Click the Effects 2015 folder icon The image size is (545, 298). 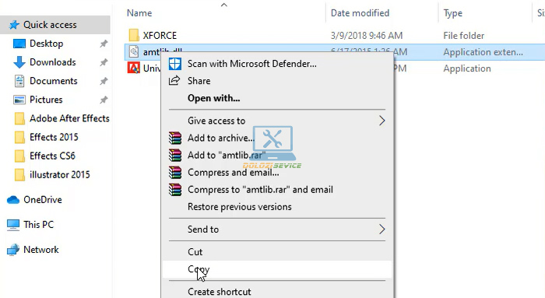point(19,137)
